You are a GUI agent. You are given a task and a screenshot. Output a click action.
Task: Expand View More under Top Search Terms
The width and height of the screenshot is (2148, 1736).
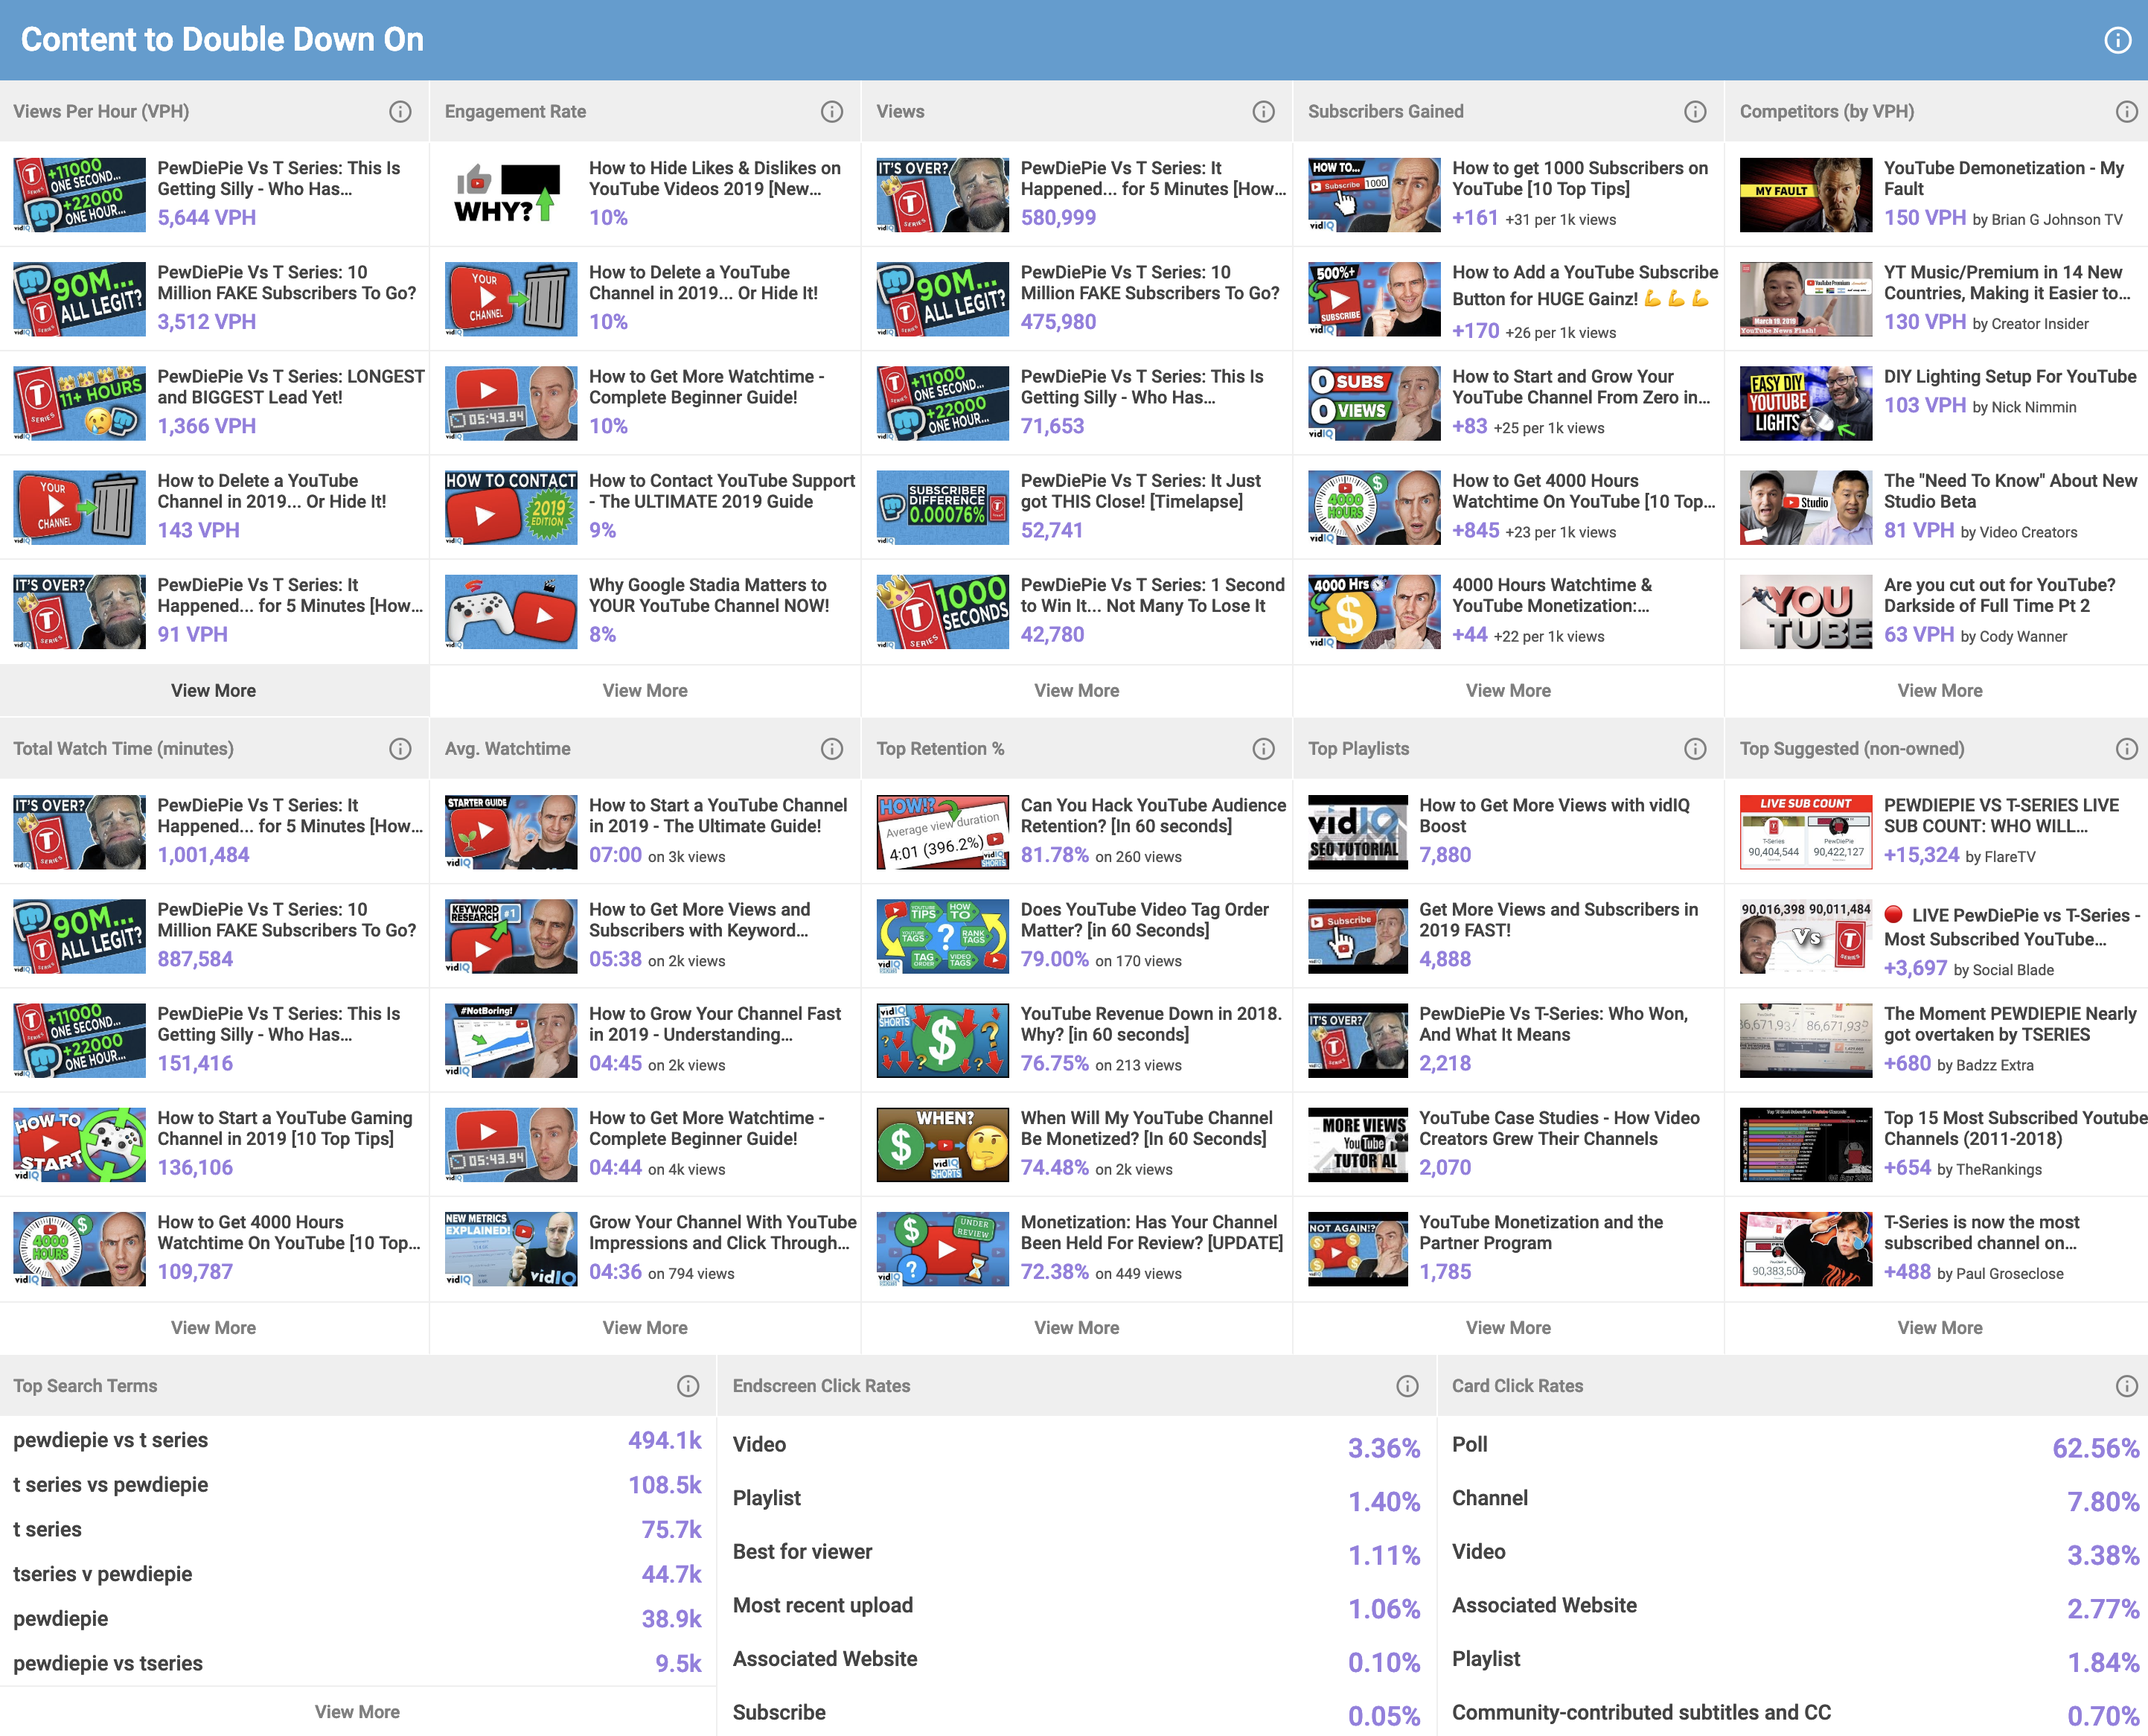coord(357,1711)
